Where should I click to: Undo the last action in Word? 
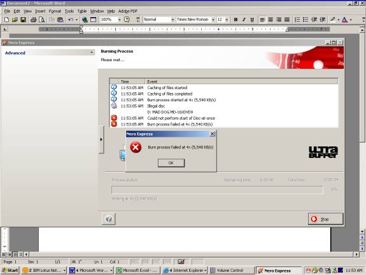(71, 20)
